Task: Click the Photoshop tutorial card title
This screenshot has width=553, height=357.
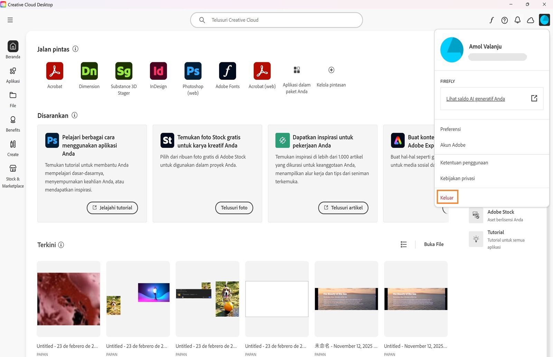Action: pyautogui.click(x=90, y=145)
